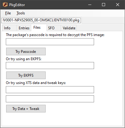Focus the EKPFS input field

click(50, 66)
